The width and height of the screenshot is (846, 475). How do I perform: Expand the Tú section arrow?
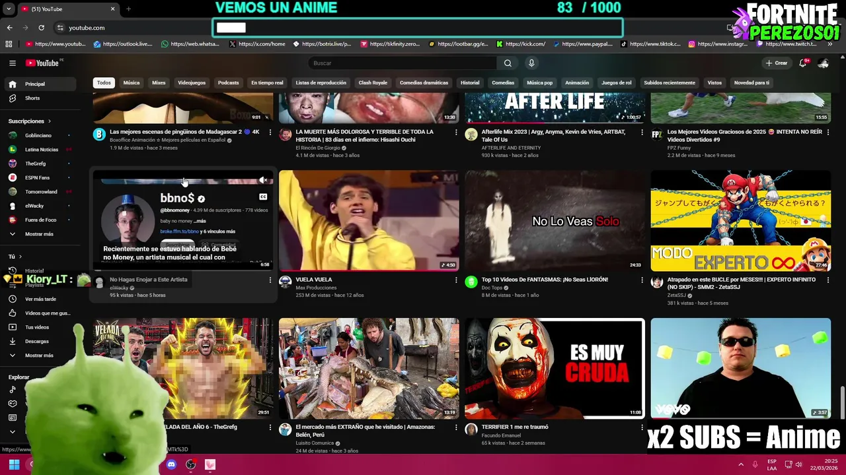click(20, 257)
